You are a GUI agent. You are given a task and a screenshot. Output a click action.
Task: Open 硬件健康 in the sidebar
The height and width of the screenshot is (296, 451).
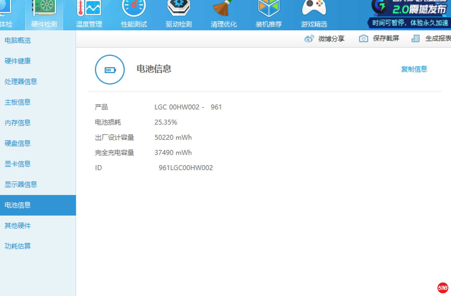pyautogui.click(x=38, y=61)
